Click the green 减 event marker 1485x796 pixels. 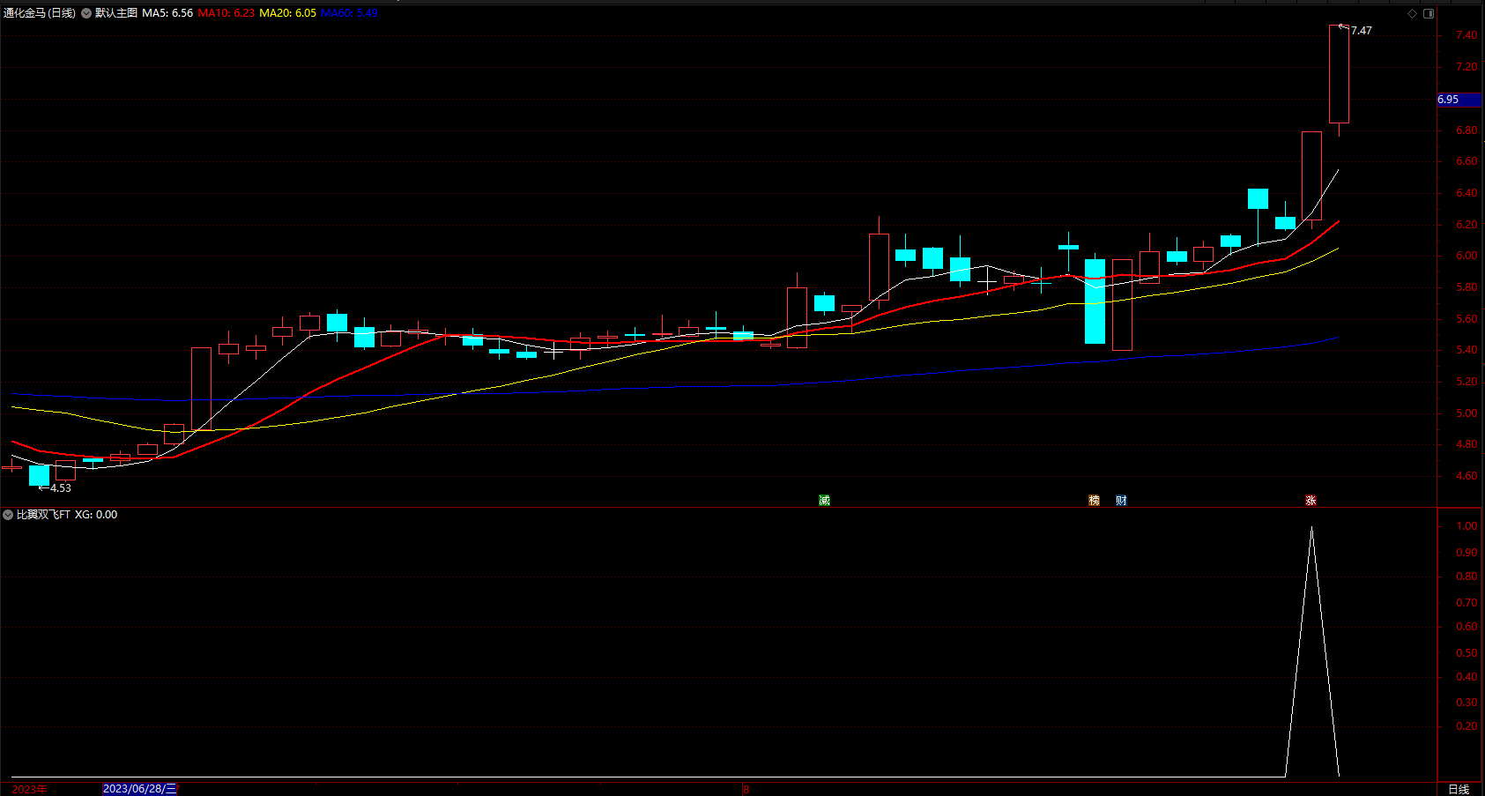pos(824,501)
